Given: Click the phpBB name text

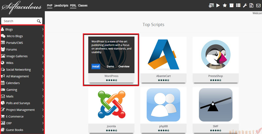Looking at the screenshot, I should pos(163,126).
